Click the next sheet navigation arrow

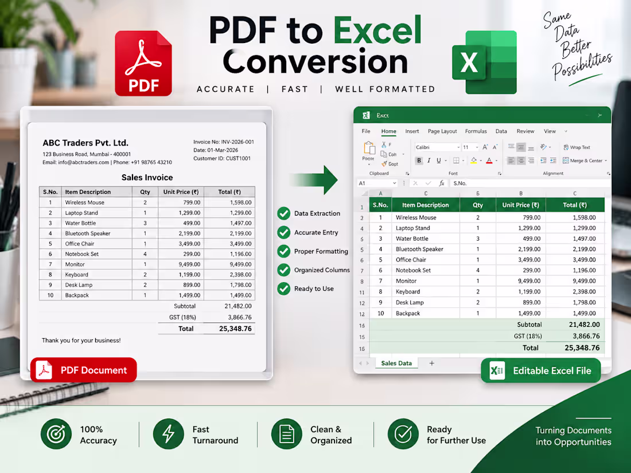367,363
